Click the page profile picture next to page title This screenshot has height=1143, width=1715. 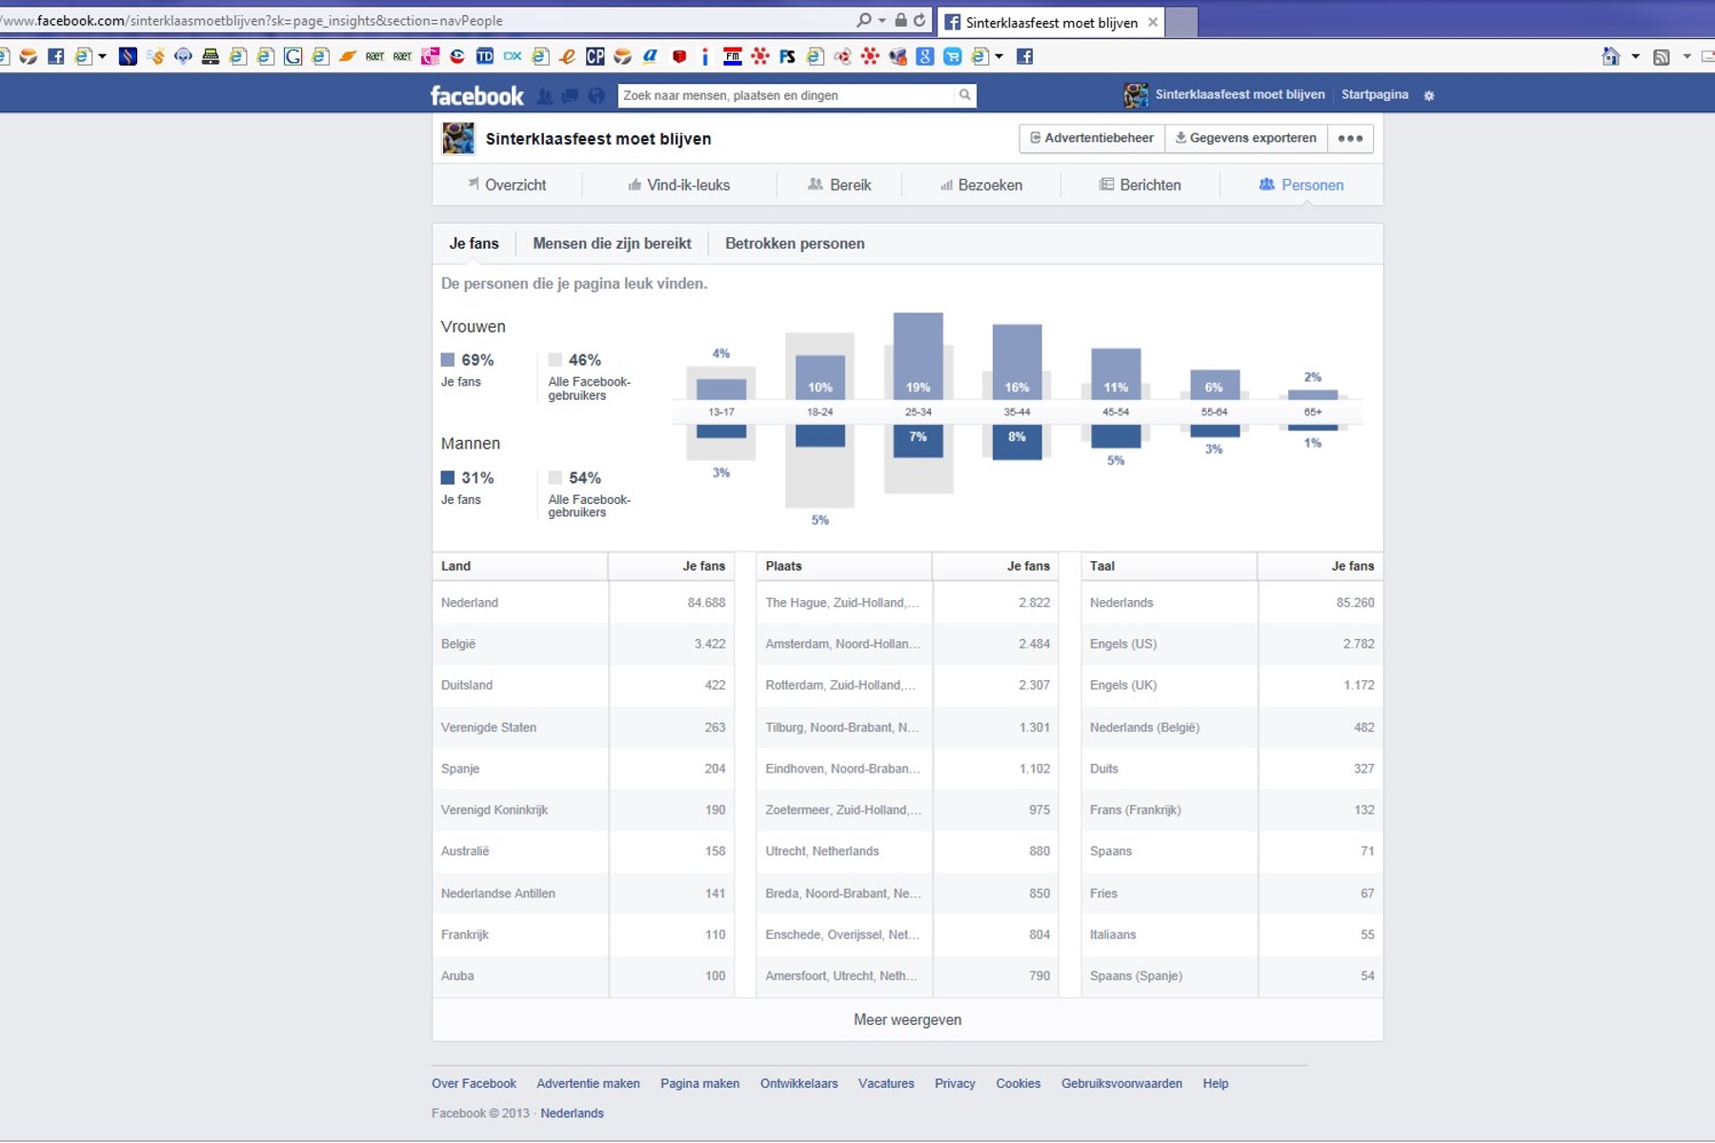point(458,138)
